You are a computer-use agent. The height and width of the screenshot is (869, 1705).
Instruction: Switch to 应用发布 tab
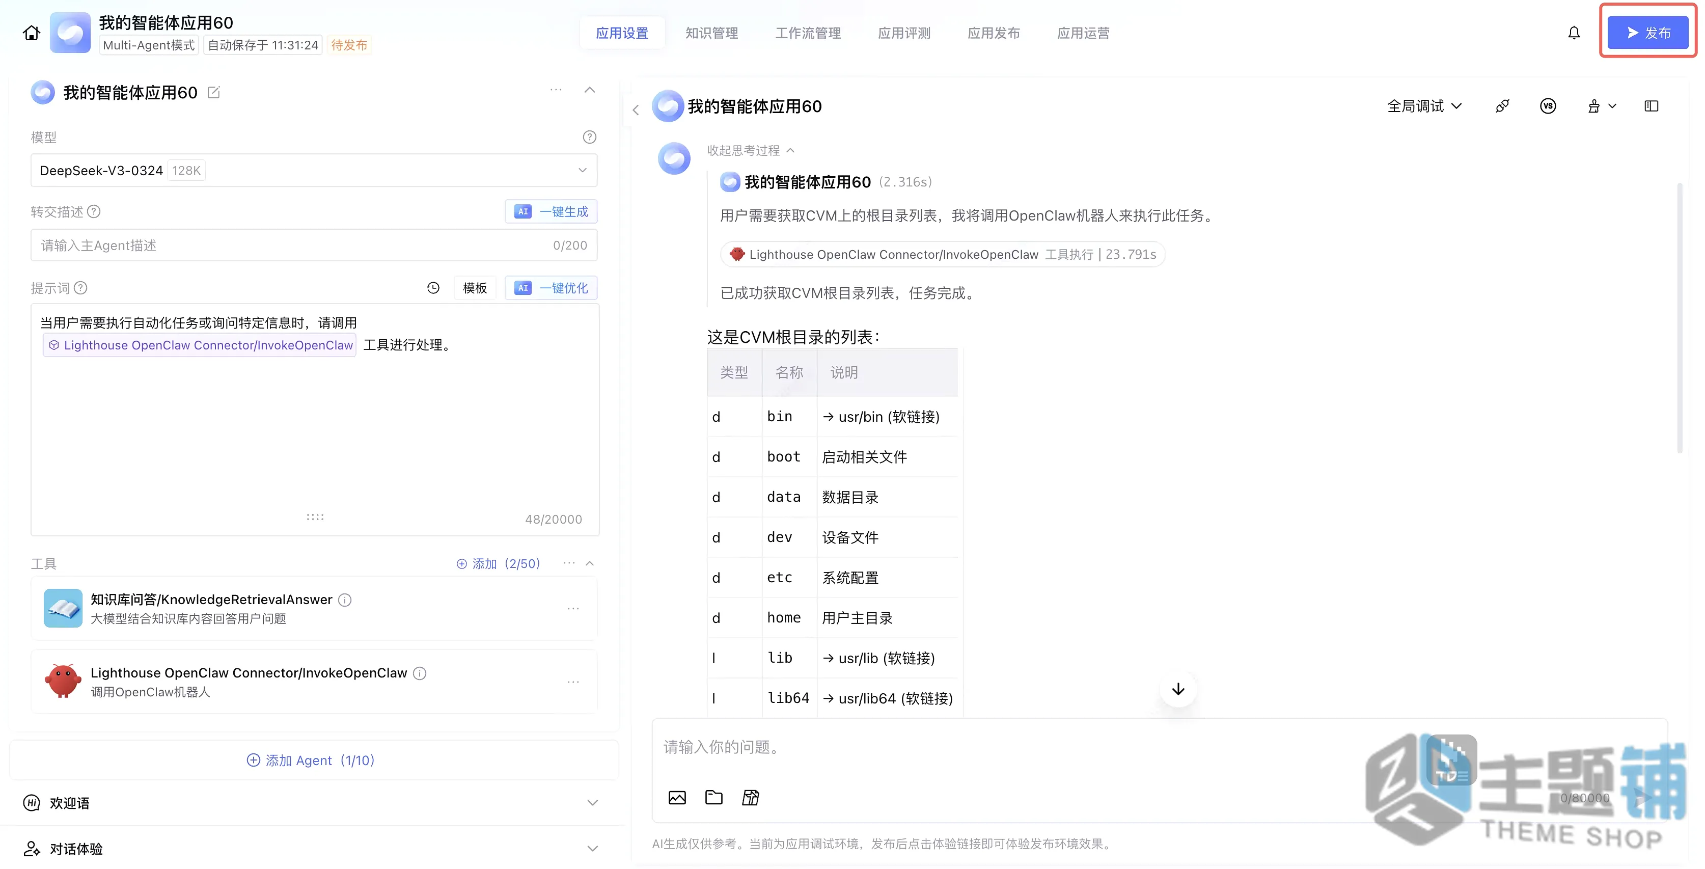pos(994,33)
